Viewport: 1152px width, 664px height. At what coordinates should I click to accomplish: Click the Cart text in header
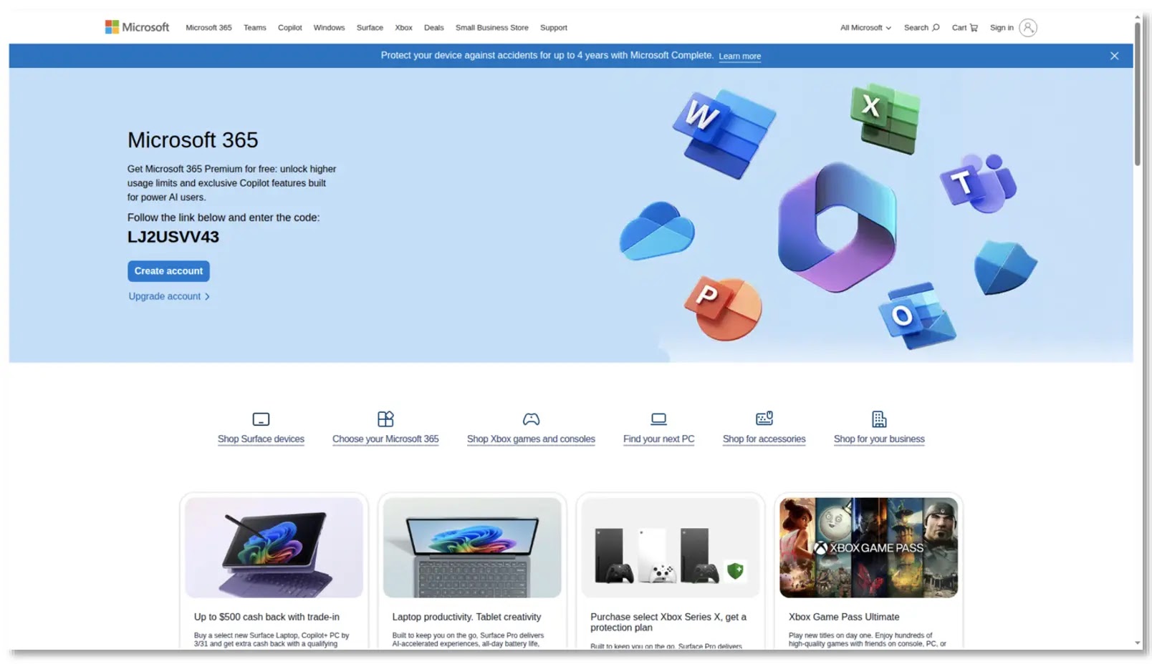click(959, 27)
